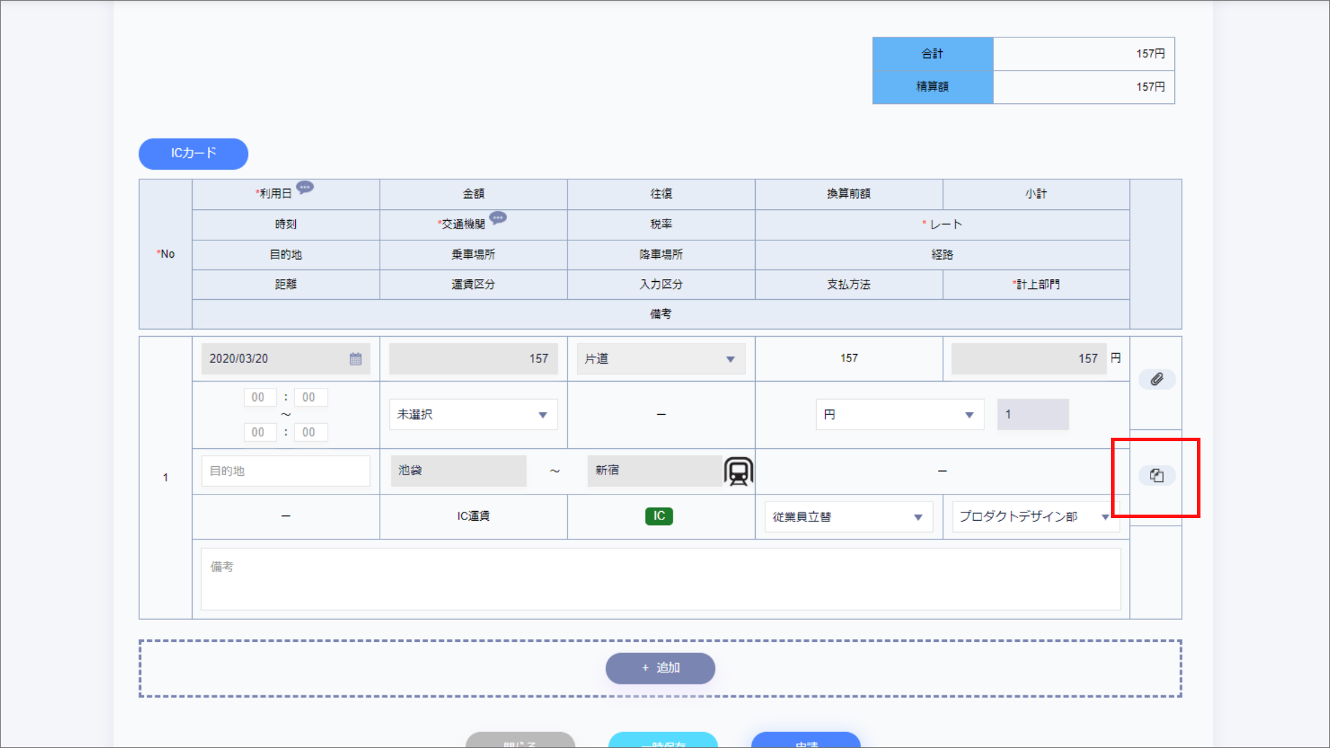This screenshot has width=1330, height=748.
Task: Click the green IC badge in the row
Action: pos(659,516)
